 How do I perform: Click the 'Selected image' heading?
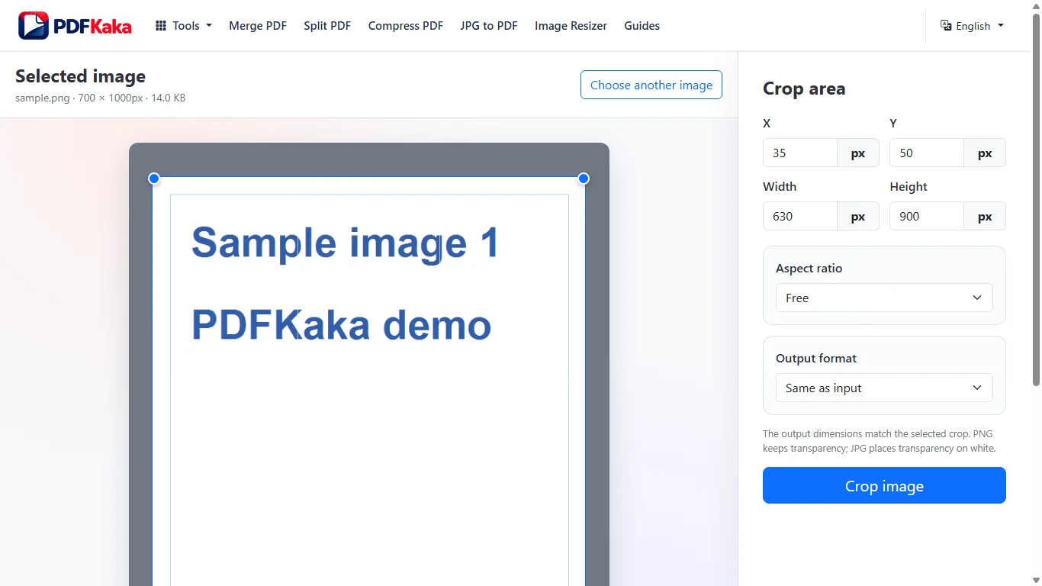point(80,76)
